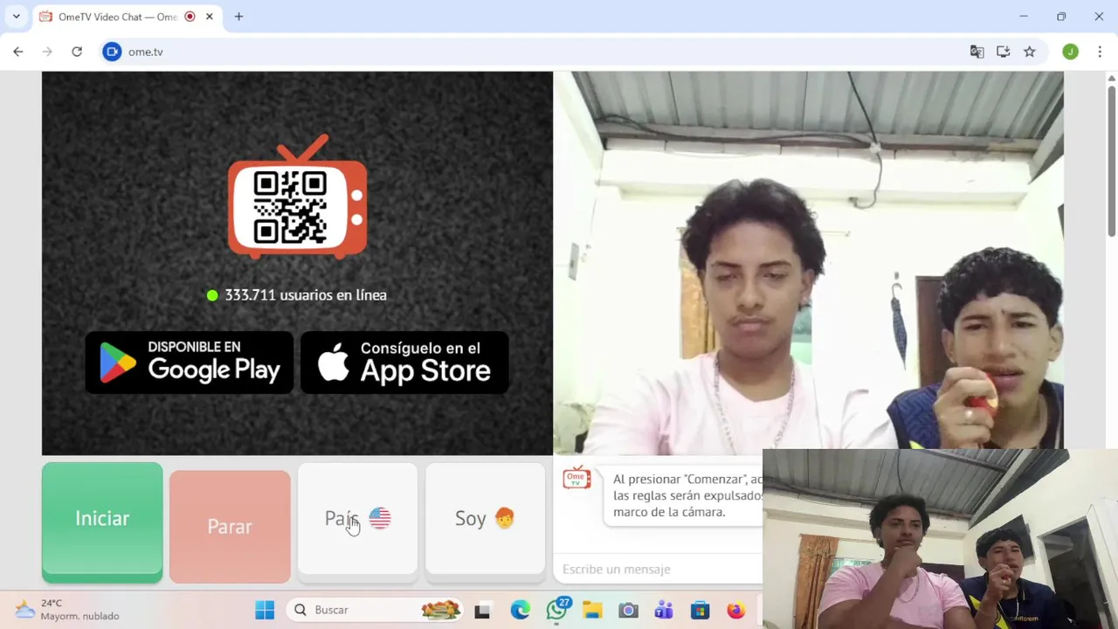Click the Escribe un mensaje field

(659, 570)
